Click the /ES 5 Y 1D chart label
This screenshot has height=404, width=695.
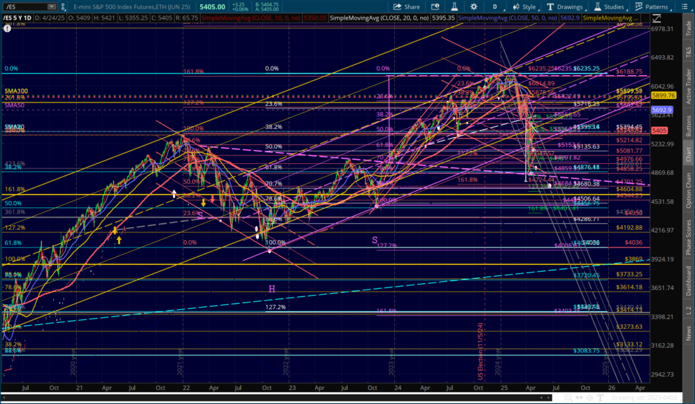coord(17,18)
